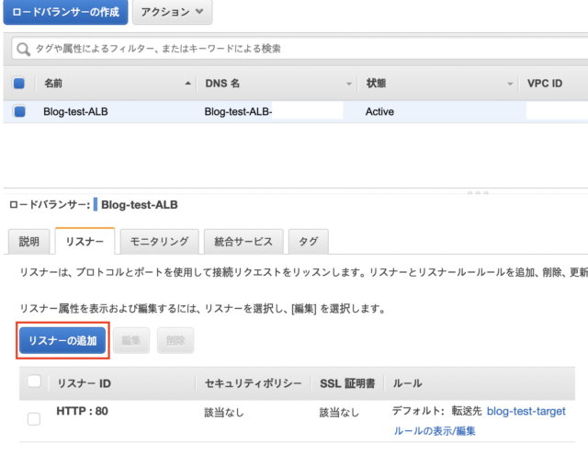Select the Blog-test-ALB name cell
This screenshot has width=588, height=456.
75,111
